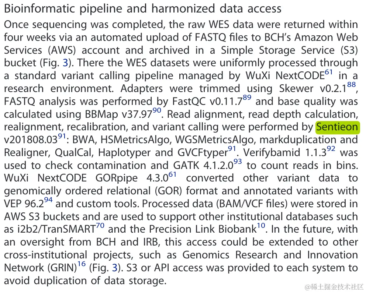This screenshot has height=293, width=366.
Task: Open citation 10 after Precision Link Biobank
Action: (x=261, y=226)
